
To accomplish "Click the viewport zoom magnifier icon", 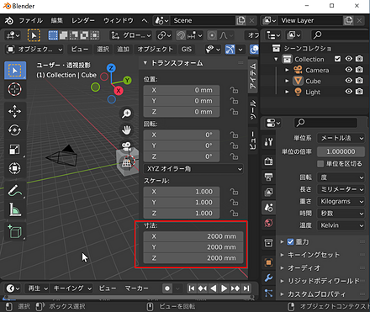I will [126, 114].
